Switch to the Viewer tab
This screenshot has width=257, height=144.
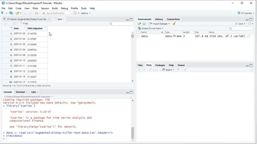(181, 65)
